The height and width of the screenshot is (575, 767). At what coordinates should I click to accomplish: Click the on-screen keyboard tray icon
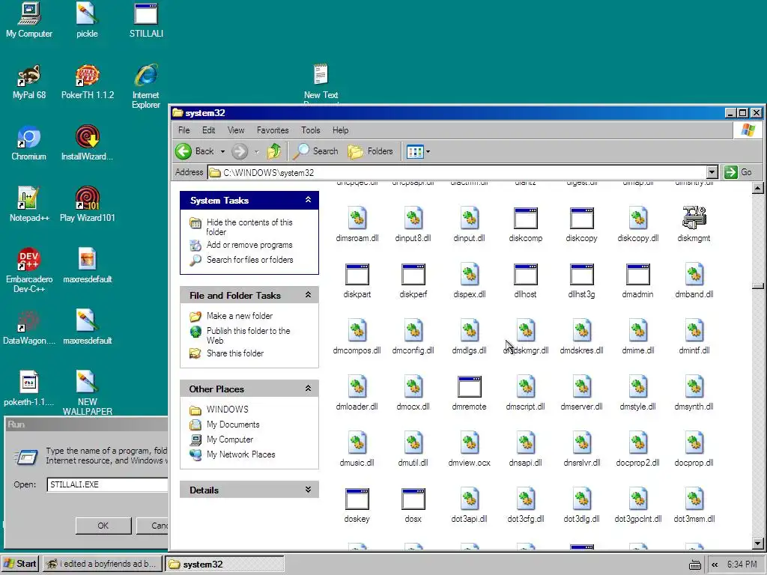click(694, 565)
